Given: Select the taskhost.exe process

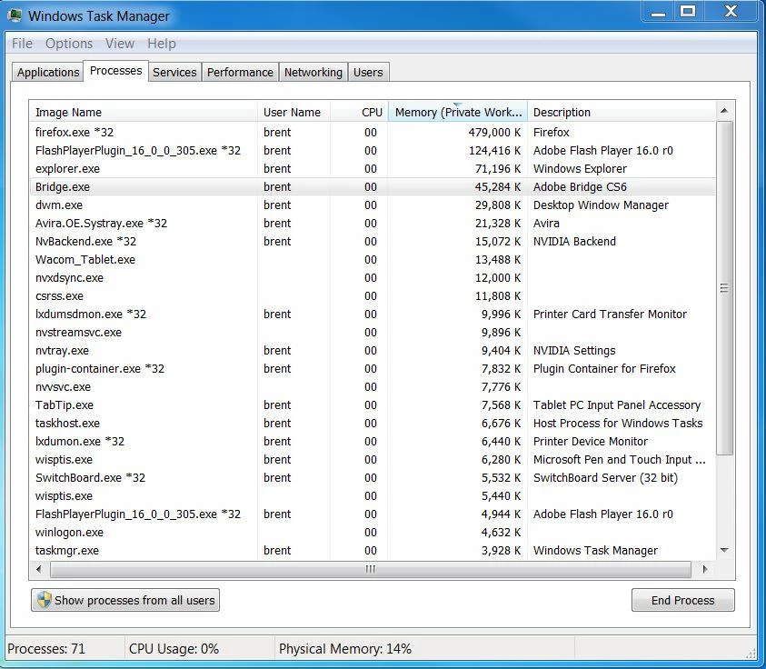Looking at the screenshot, I should coord(373,424).
